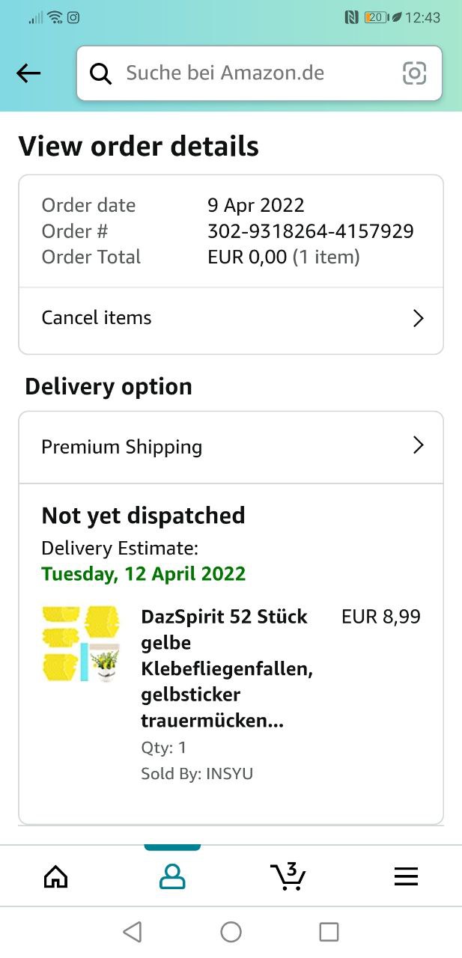Expand the Cancel items chevron
The width and height of the screenshot is (462, 958).
[x=418, y=319]
